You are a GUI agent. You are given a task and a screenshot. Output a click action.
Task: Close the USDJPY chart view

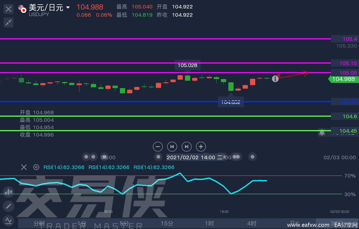9,9
